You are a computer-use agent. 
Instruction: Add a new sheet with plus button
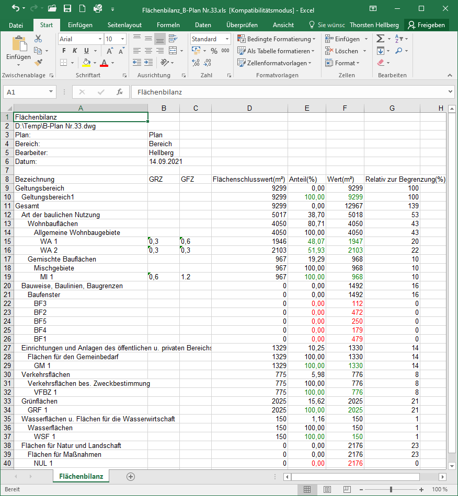pyautogui.click(x=131, y=476)
